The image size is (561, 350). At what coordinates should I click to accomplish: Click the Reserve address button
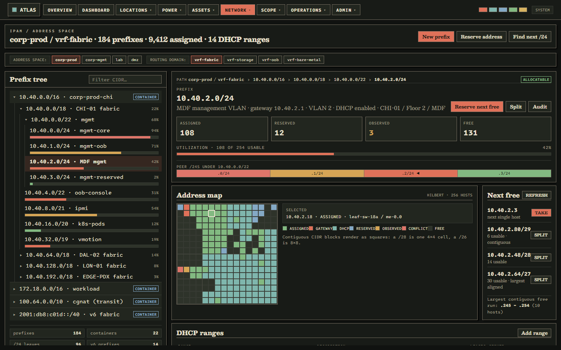pos(482,37)
